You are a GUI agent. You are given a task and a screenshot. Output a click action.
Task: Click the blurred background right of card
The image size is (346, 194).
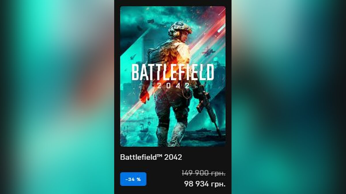[289, 97]
